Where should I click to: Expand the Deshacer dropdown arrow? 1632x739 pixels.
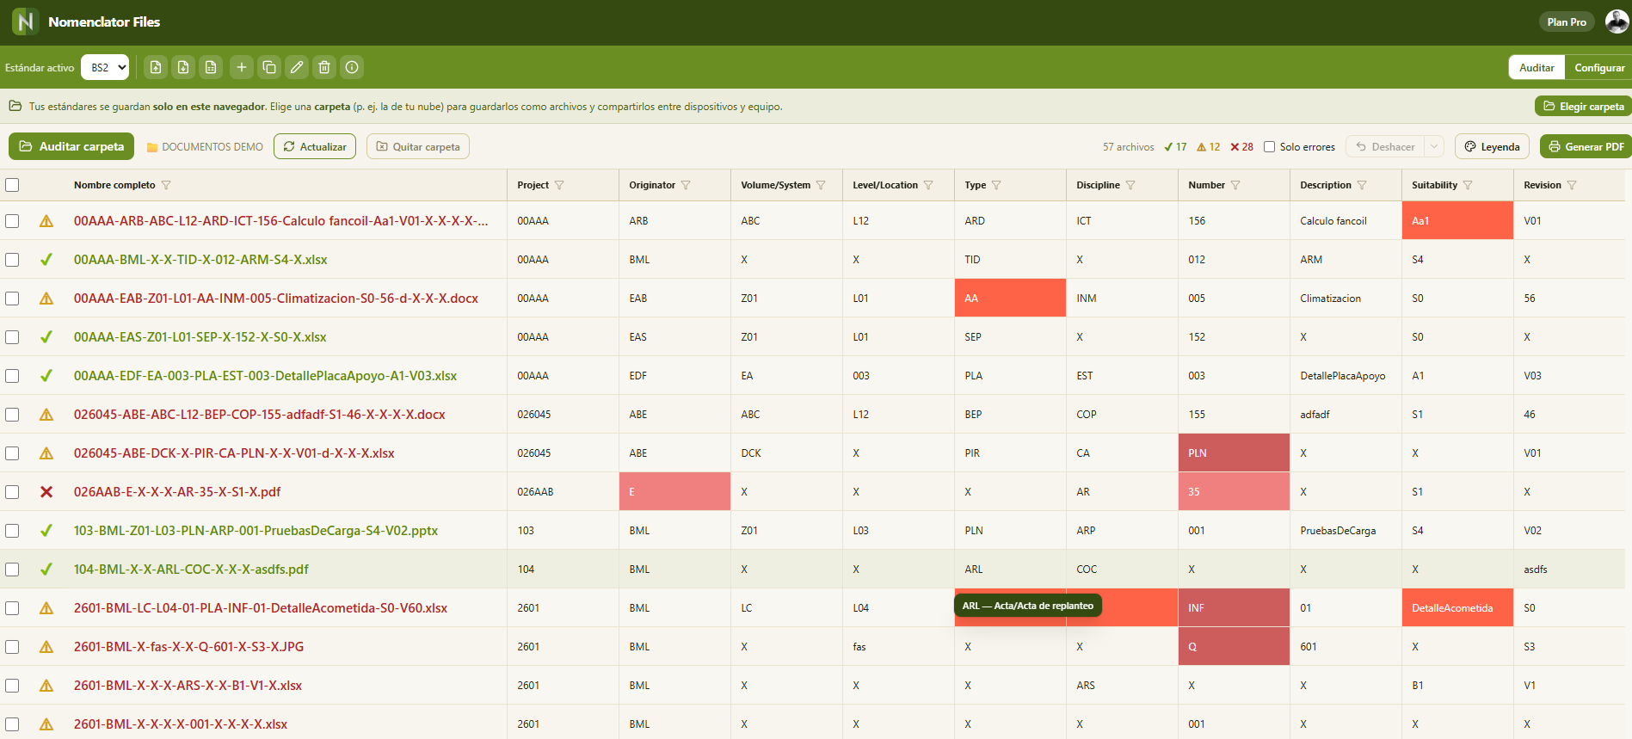point(1434,147)
